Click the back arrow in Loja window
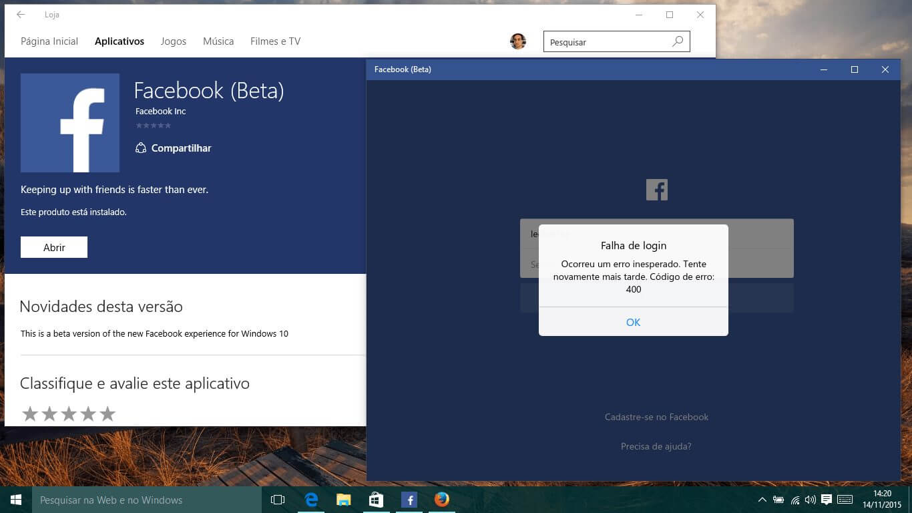 pyautogui.click(x=21, y=14)
